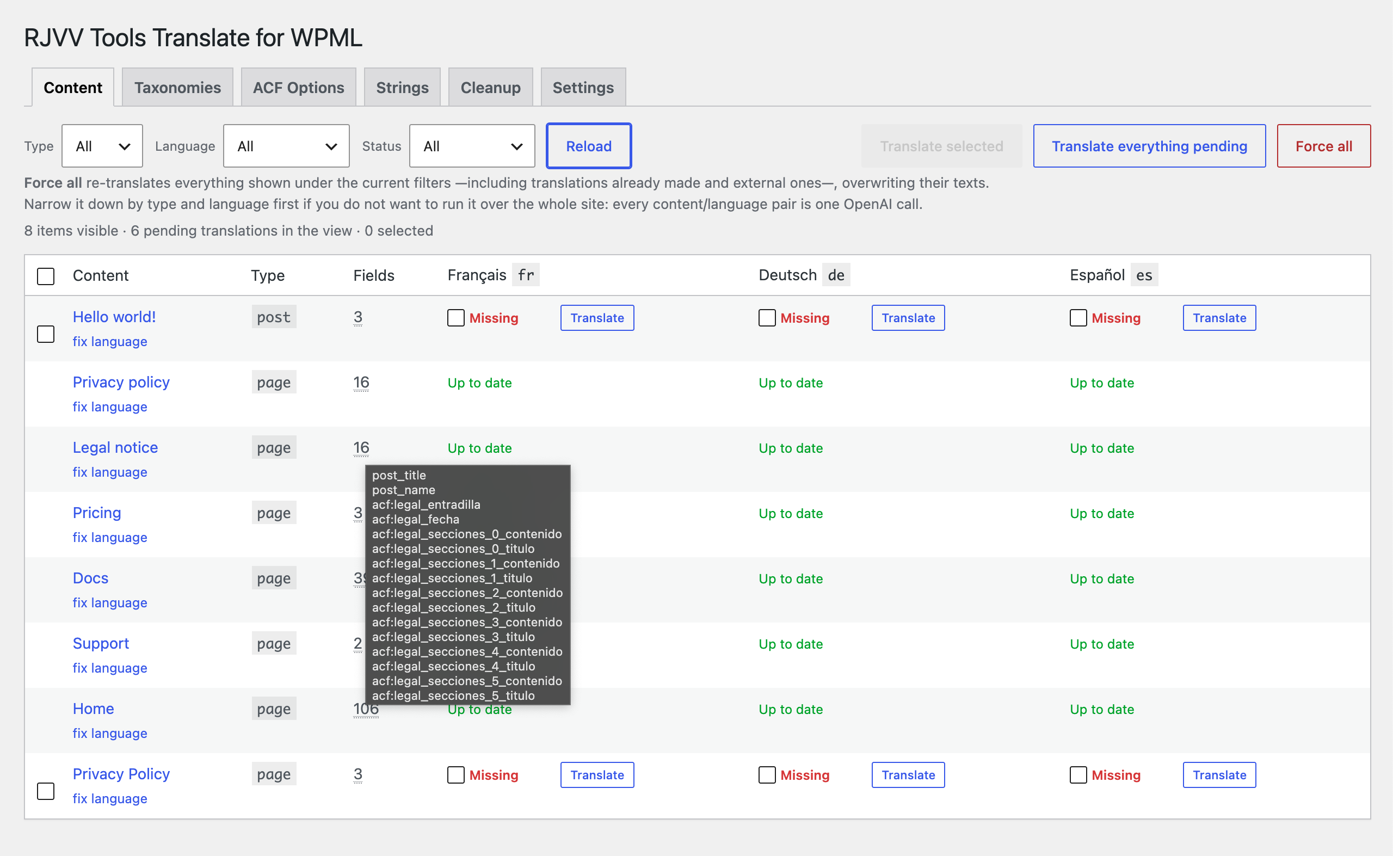This screenshot has width=1393, height=856.
Task: Check the Español Missing checkbox in last Privacy Policy row
Action: 1078,774
